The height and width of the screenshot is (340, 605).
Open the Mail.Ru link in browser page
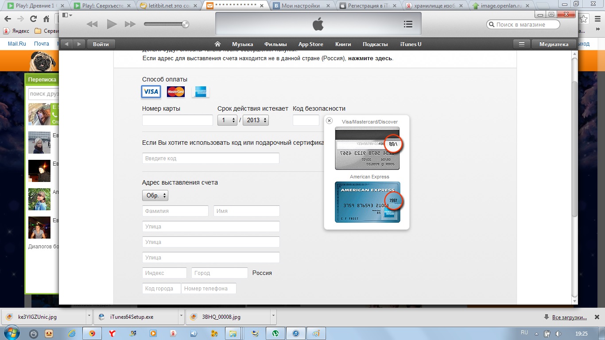click(17, 44)
